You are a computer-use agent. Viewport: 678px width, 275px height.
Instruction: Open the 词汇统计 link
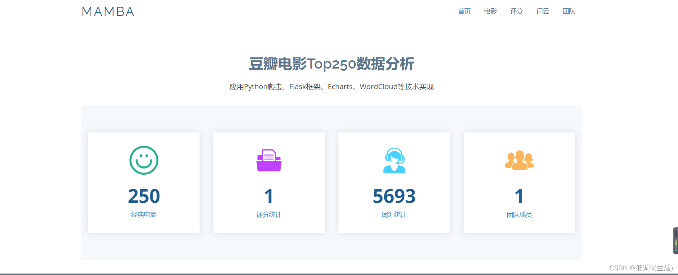[394, 214]
